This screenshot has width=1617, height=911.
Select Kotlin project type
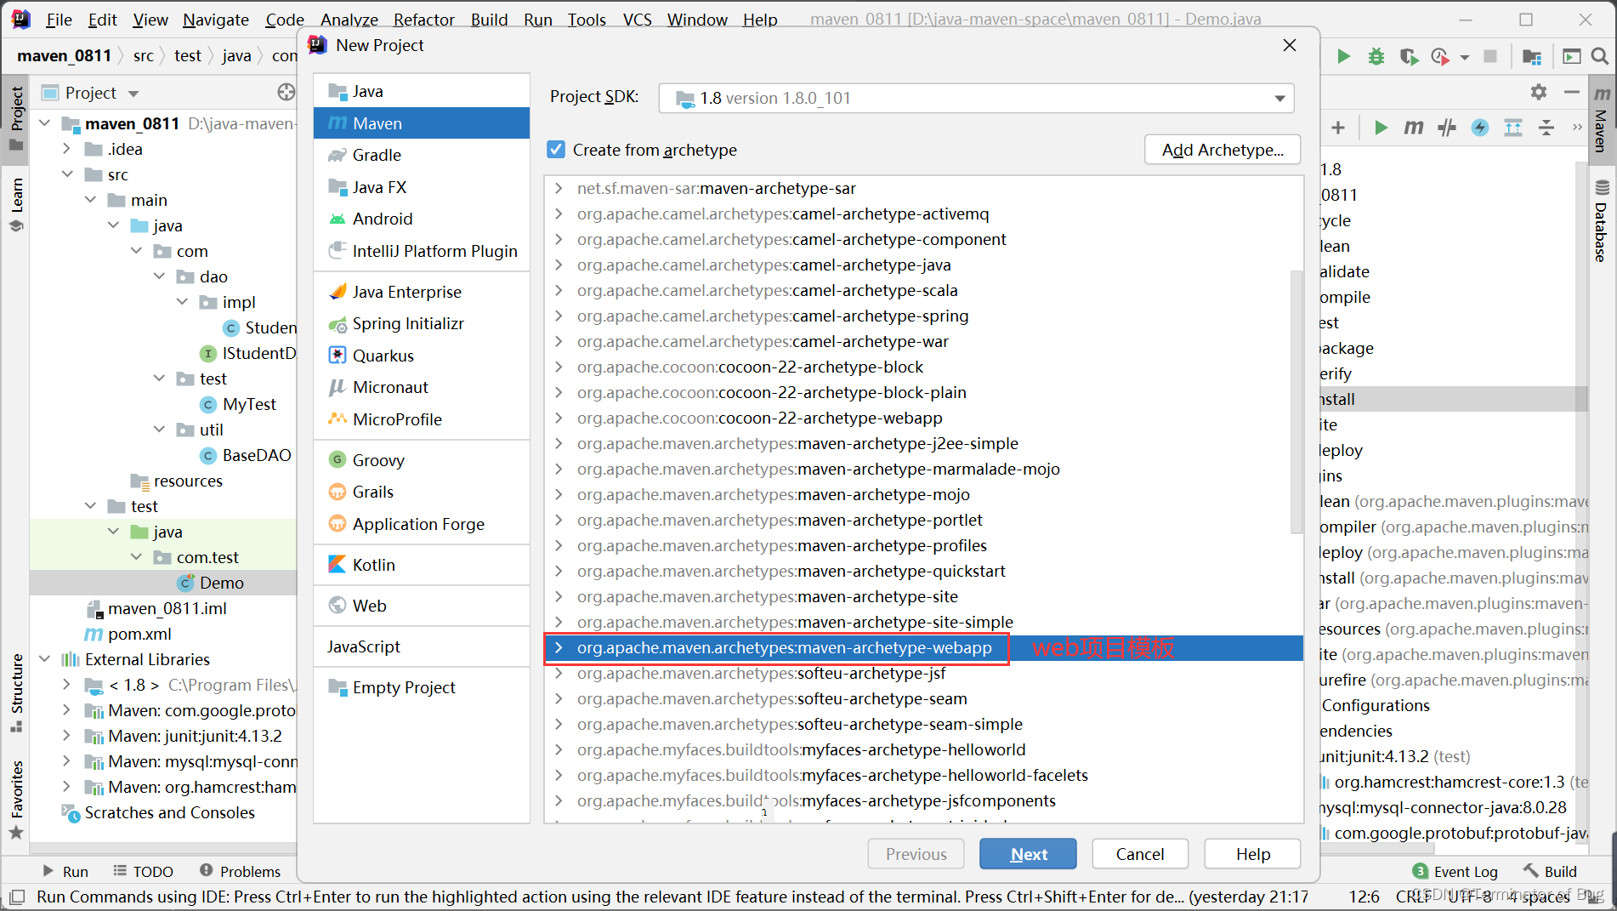coord(421,565)
